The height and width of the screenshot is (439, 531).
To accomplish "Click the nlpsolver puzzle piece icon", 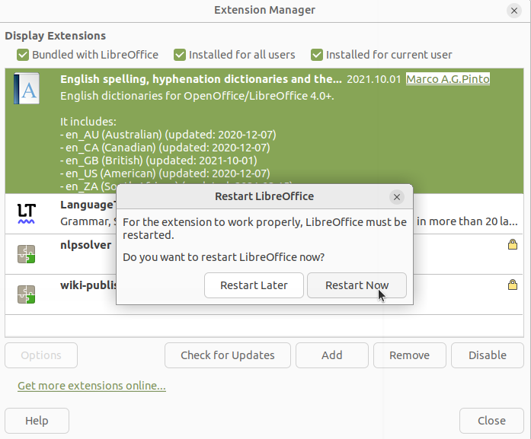I will (27, 254).
